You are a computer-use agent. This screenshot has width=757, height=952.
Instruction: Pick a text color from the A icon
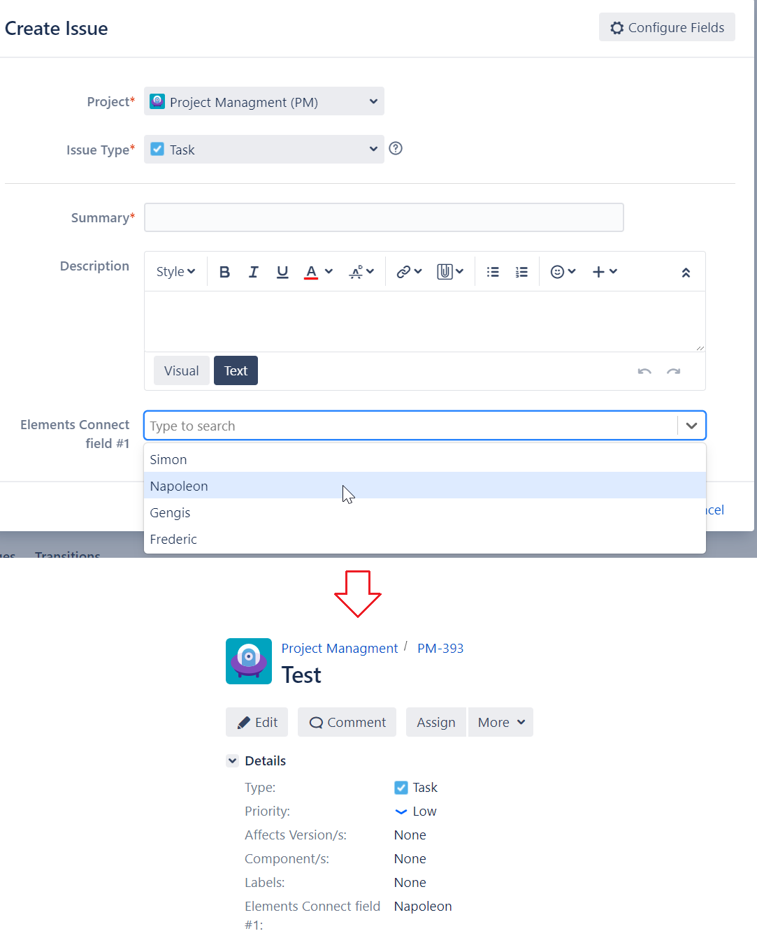tap(311, 272)
